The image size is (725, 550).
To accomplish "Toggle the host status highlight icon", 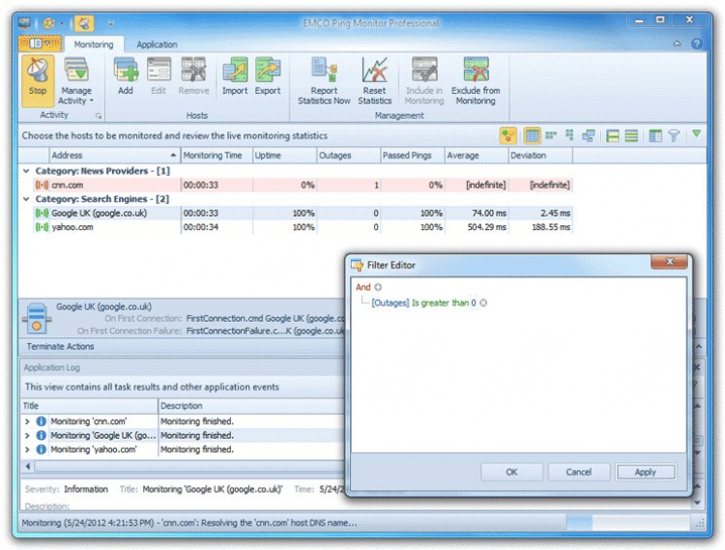I will [x=507, y=136].
